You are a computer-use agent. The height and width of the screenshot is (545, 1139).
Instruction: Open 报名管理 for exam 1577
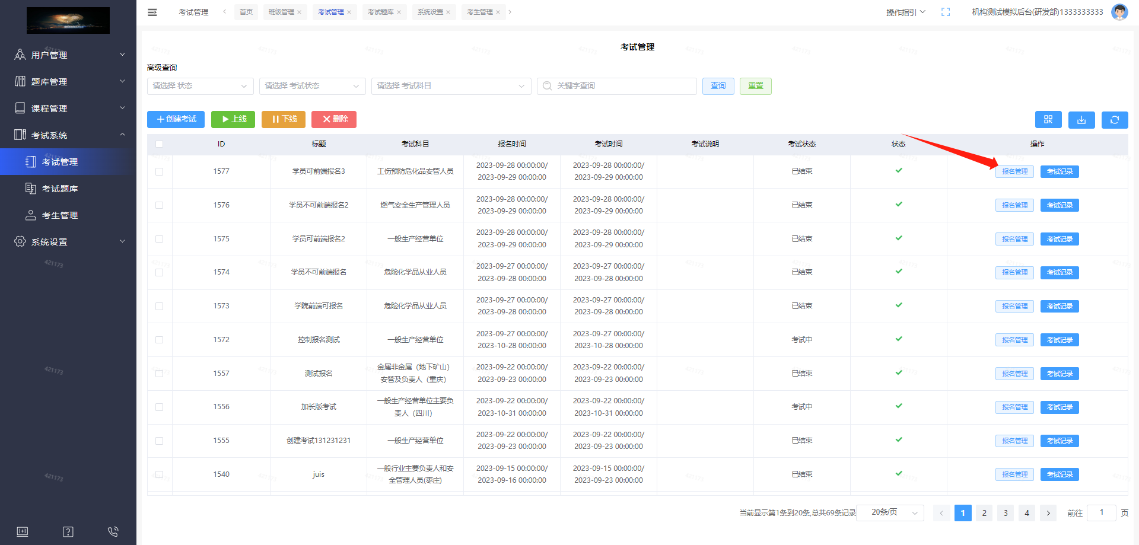click(x=1014, y=171)
